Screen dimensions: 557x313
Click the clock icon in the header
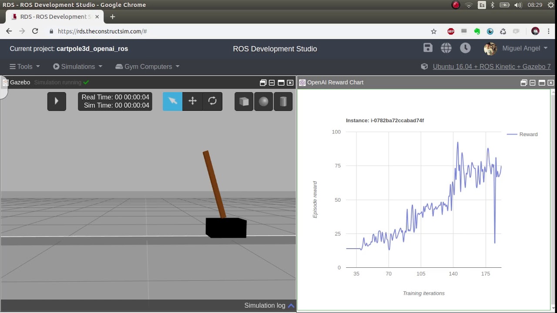(x=465, y=48)
